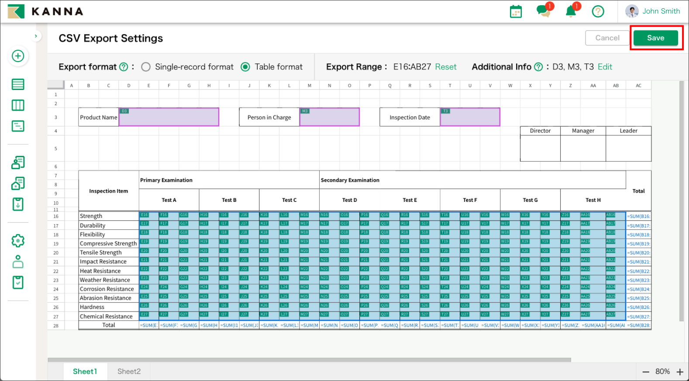The image size is (689, 381).
Task: Open the checklist clipboard icon in sidebar
Action: 18,283
